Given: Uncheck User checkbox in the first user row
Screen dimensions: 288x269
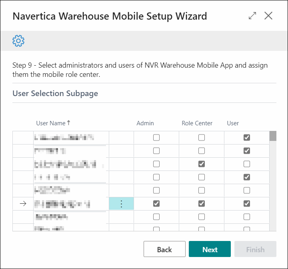Looking at the screenshot, I should (247, 137).
